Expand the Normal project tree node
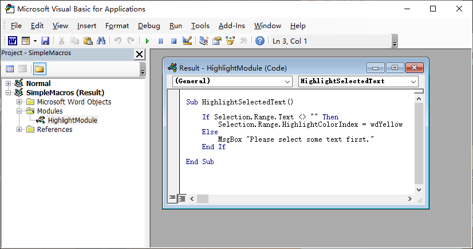This screenshot has width=473, height=249. tap(8, 83)
